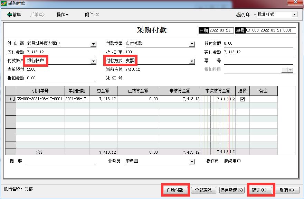Click the 当前应付 value 7413.12
The image size is (304, 199).
[x=133, y=69]
